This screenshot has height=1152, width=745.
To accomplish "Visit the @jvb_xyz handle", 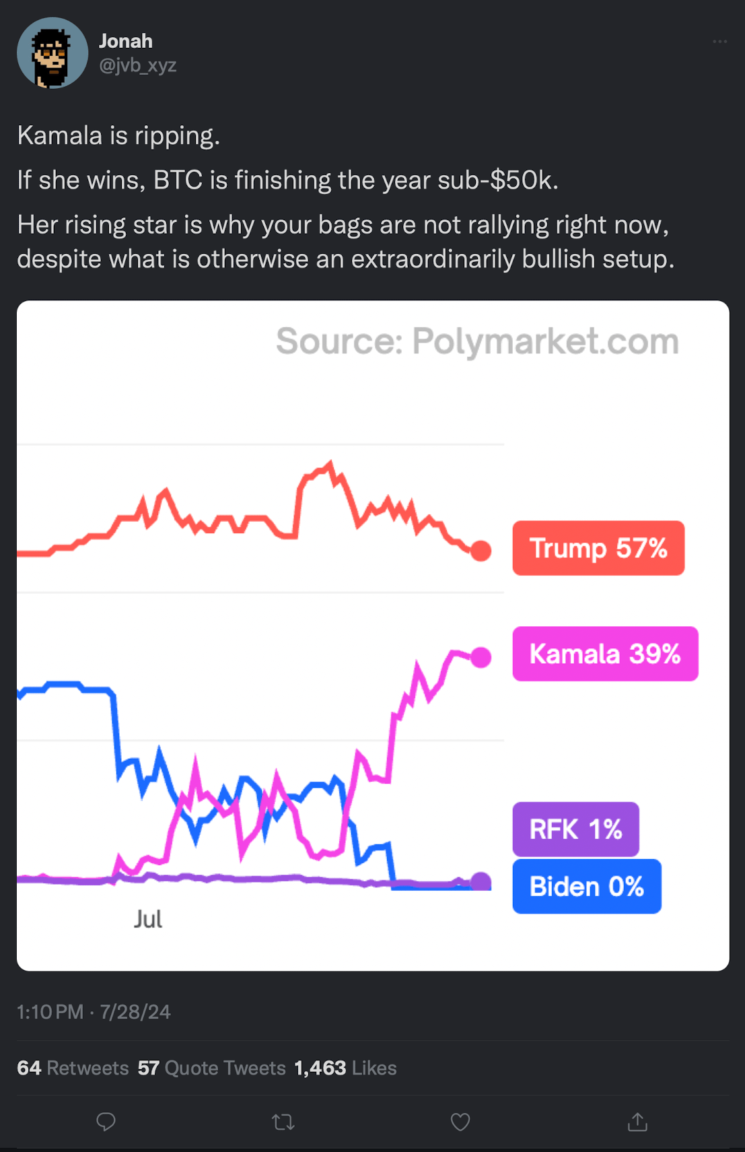I will coord(138,65).
